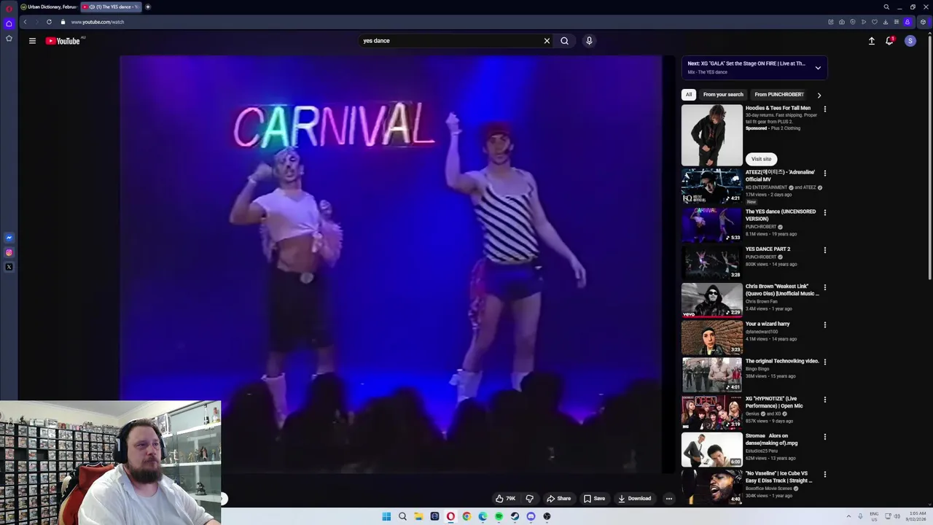
Task: Start voice search with the microphone icon
Action: pyautogui.click(x=589, y=41)
